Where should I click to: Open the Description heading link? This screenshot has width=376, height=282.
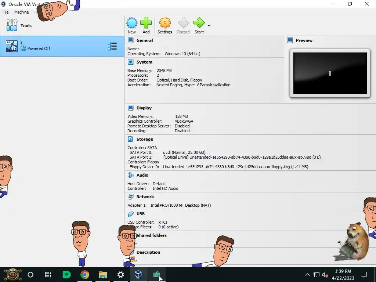pos(148,252)
